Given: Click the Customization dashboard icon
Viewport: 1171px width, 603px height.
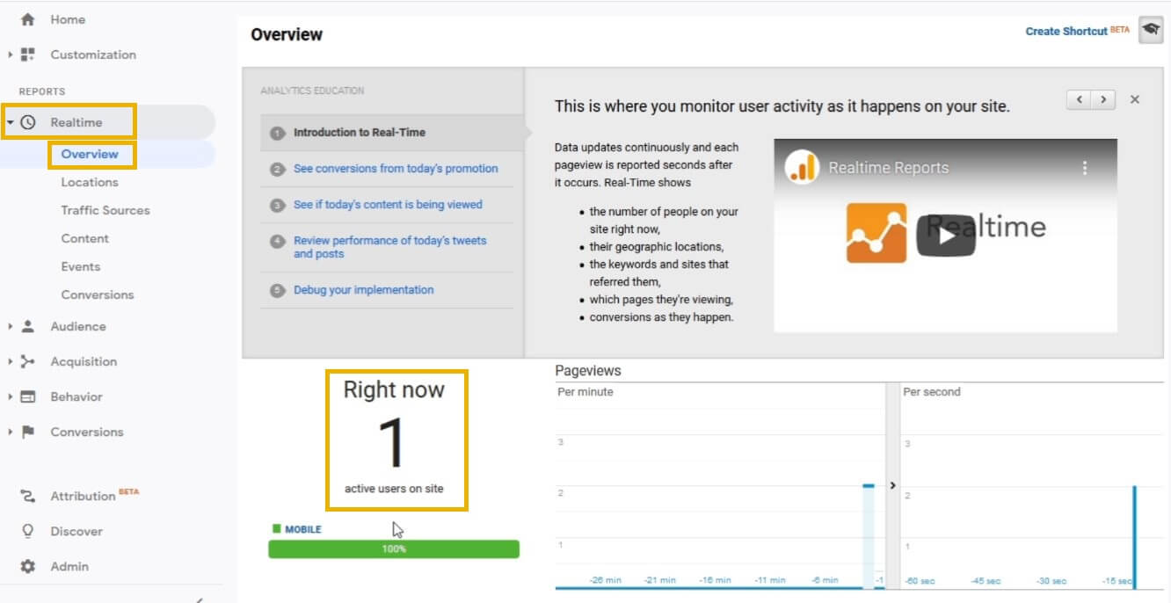Looking at the screenshot, I should [x=27, y=54].
